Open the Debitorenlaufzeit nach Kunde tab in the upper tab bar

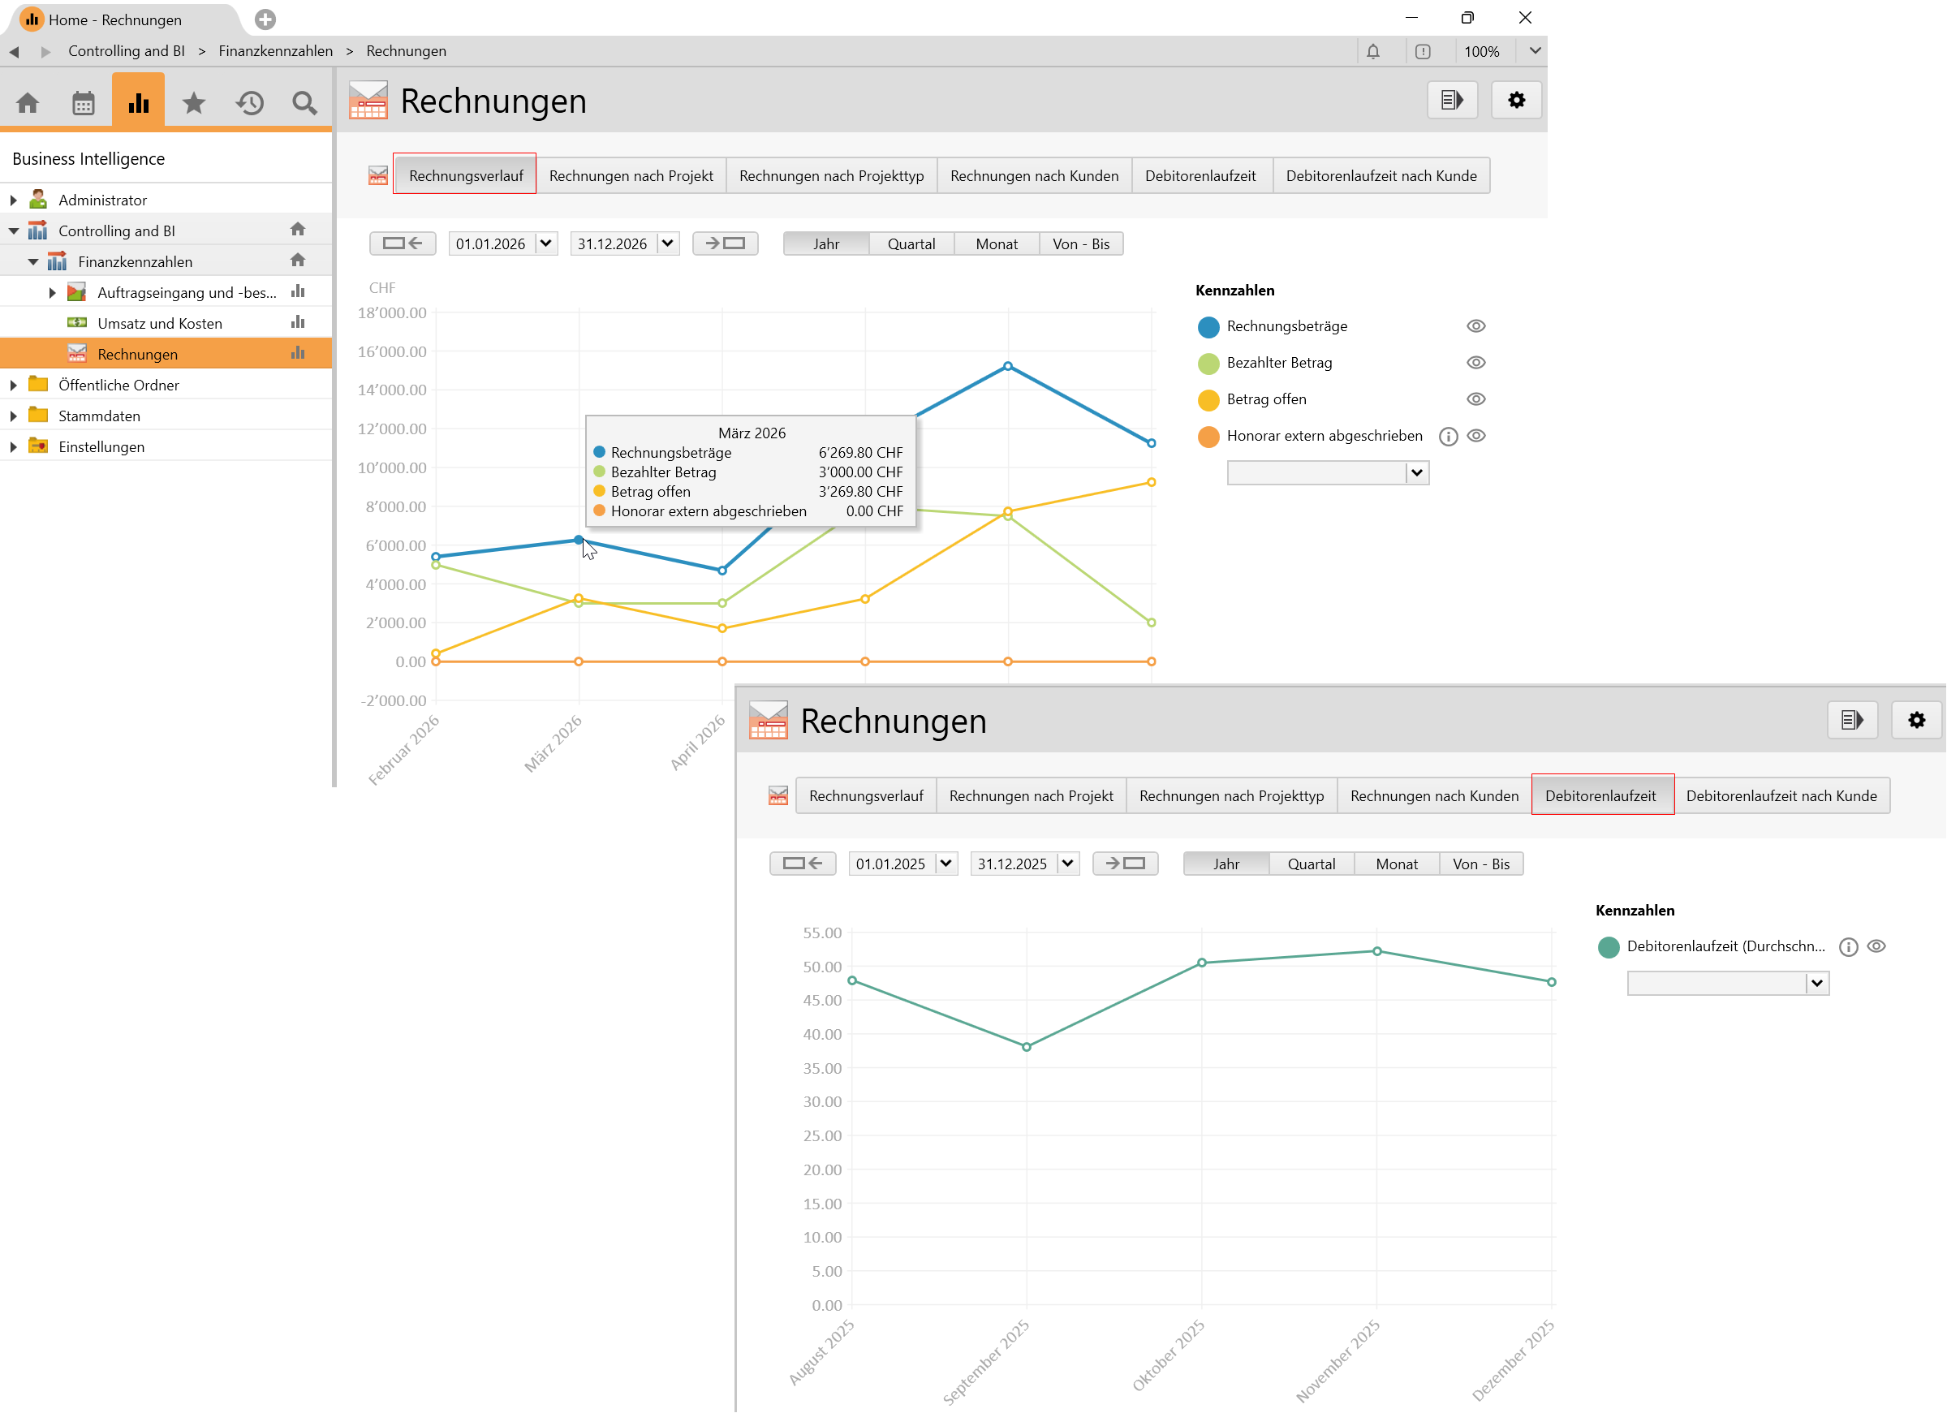[1381, 176]
